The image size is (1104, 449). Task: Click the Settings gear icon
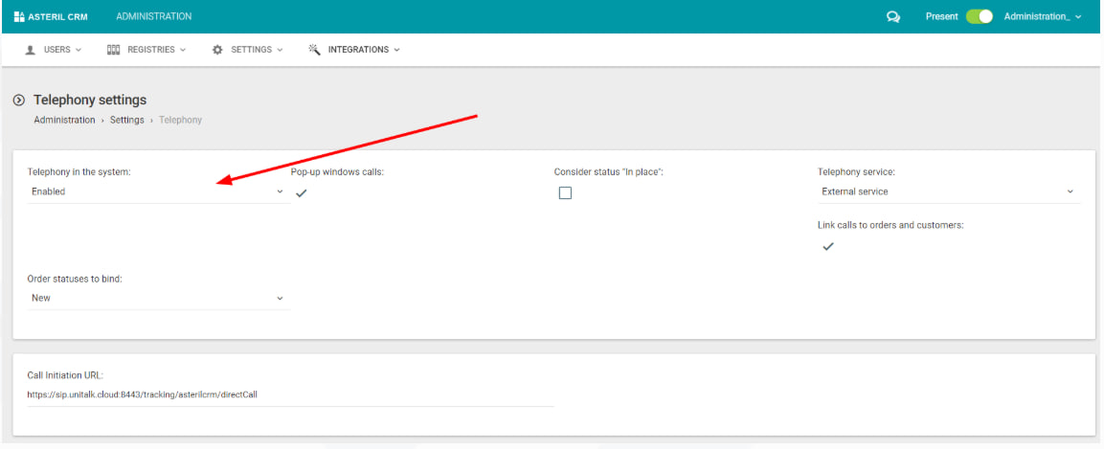[x=217, y=50]
